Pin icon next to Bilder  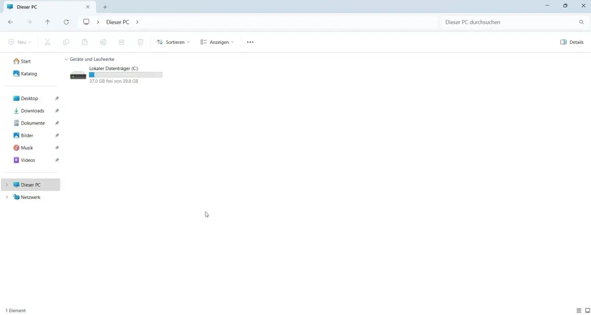tap(57, 136)
